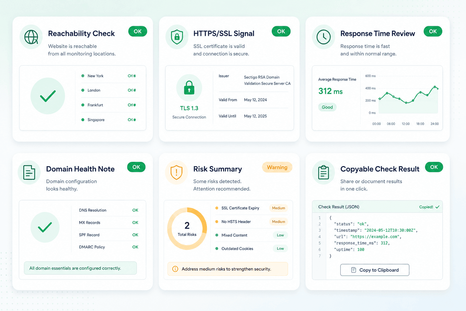The height and width of the screenshot is (311, 466).
Task: Click 'Sectigo RSA Domain' issuer value
Action: click(x=262, y=77)
